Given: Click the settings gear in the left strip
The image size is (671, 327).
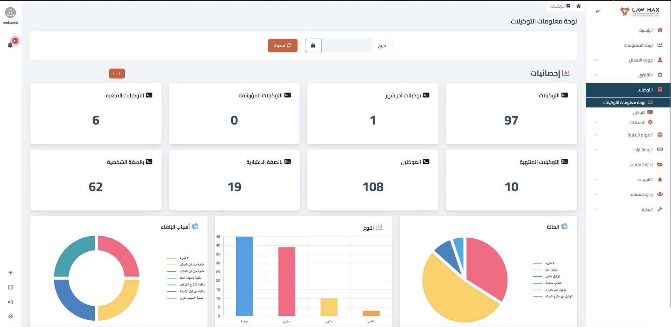Looking at the screenshot, I should click(x=10, y=316).
